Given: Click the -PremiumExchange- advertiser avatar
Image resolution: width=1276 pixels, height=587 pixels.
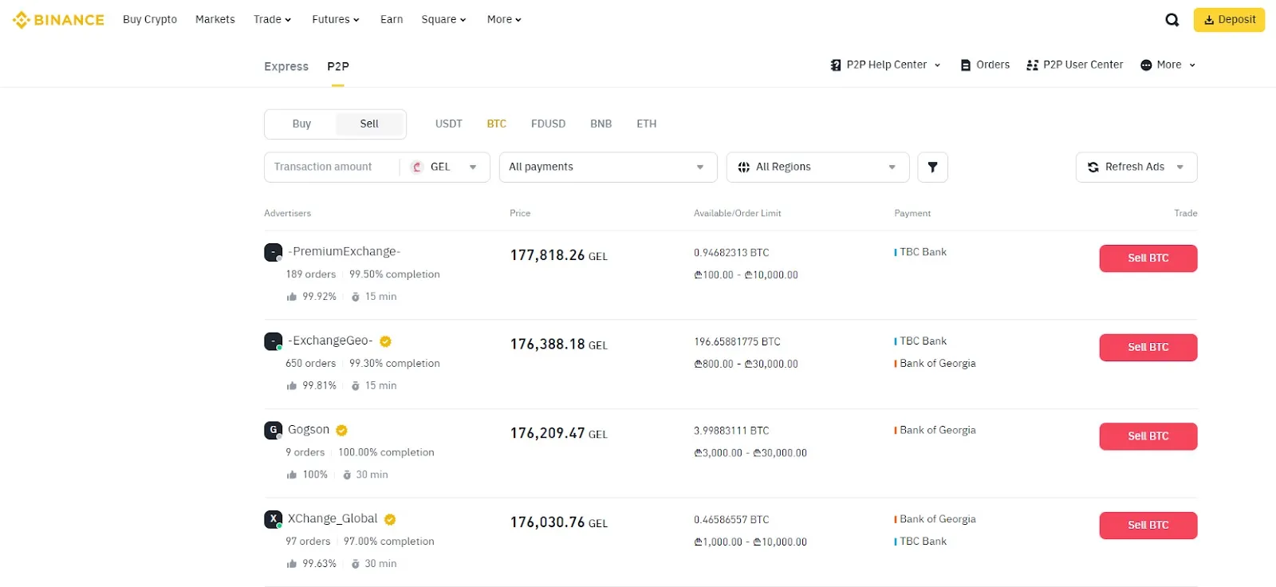Looking at the screenshot, I should click(273, 253).
